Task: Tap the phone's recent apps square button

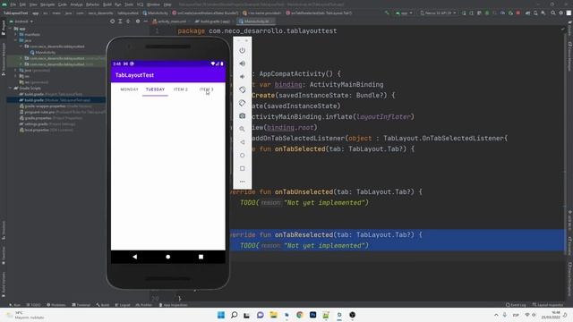Action: click(201, 257)
